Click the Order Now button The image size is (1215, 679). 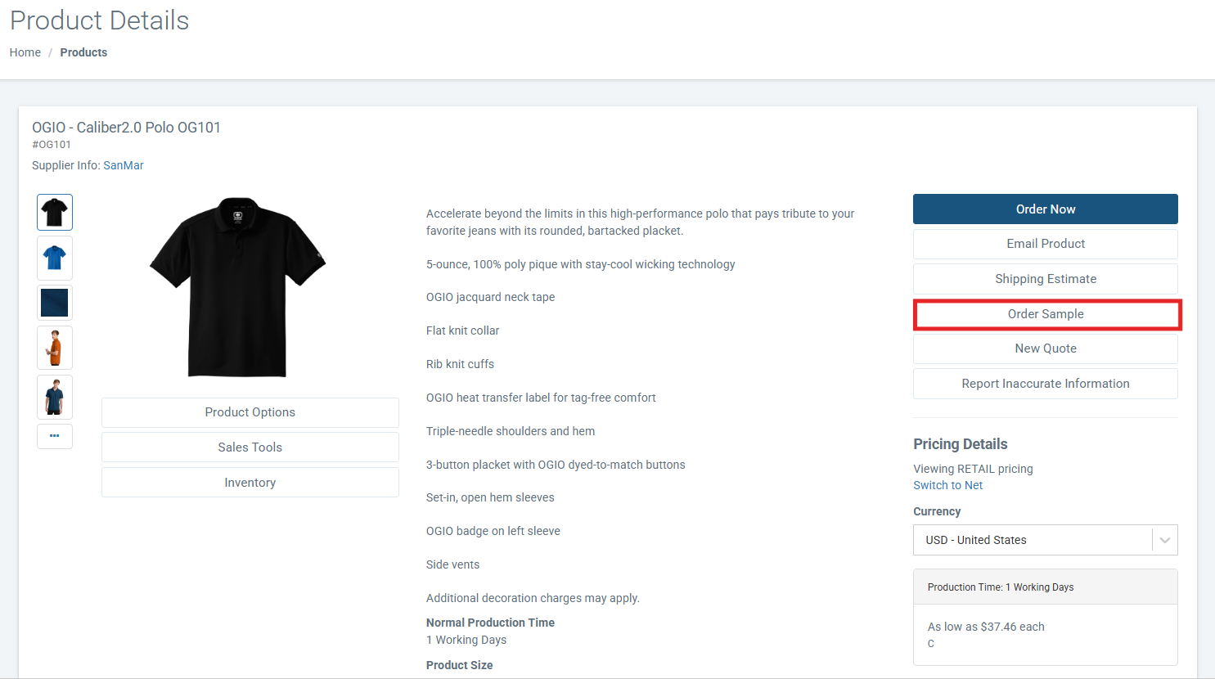click(1045, 209)
